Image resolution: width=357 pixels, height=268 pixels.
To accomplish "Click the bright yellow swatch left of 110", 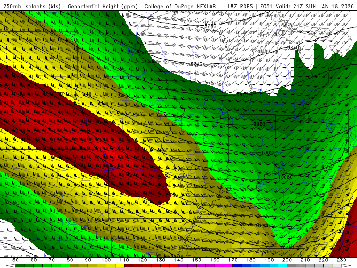I will 120,266.
